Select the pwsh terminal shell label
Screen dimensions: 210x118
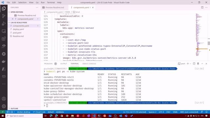point(181,64)
